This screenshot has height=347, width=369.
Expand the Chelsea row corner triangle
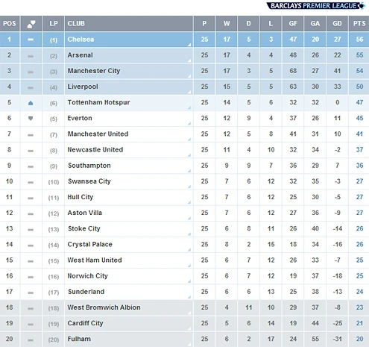coord(189,45)
